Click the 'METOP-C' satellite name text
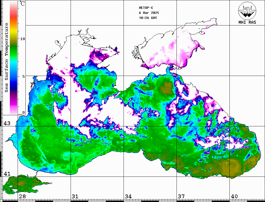The width and height of the screenshot is (265, 202). pyautogui.click(x=146, y=8)
